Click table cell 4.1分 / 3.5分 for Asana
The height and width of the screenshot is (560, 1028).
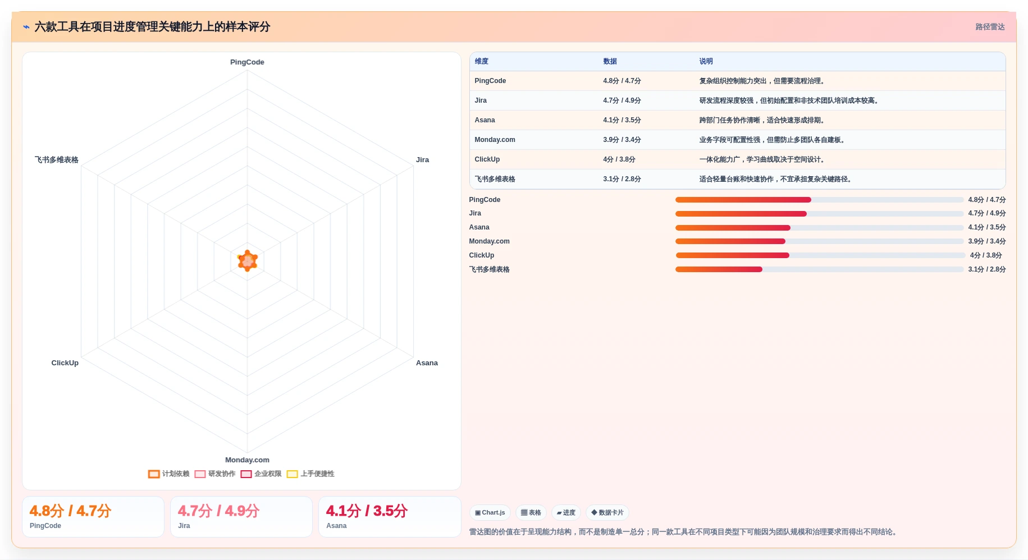[622, 120]
